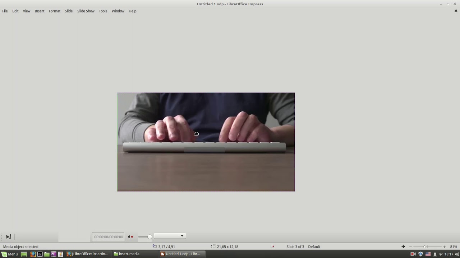Click the zoom in plus button

pyautogui.click(x=444, y=247)
